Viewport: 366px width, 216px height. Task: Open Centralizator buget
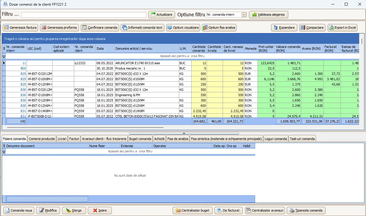point(192,210)
